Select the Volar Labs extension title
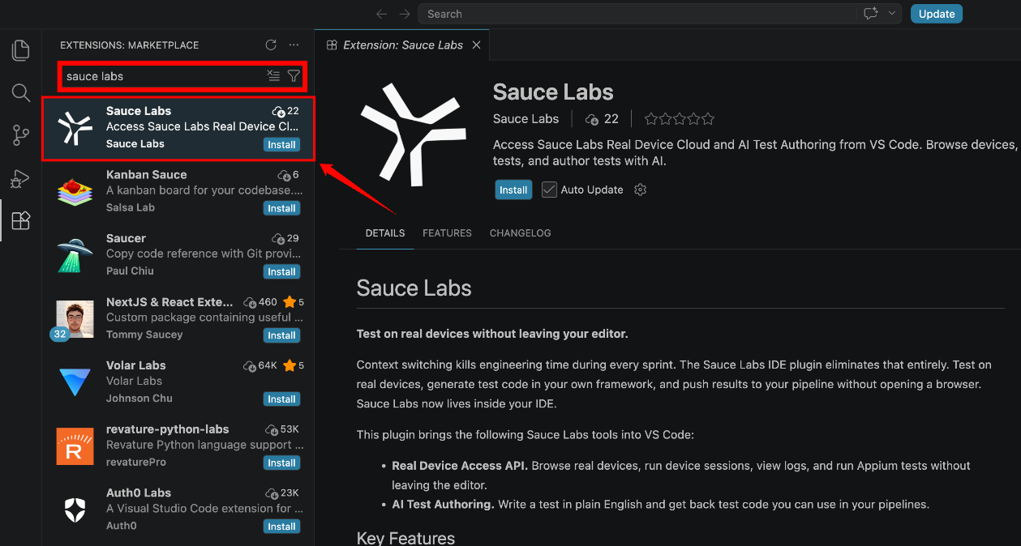Screen dimensions: 1021x546 point(136,365)
